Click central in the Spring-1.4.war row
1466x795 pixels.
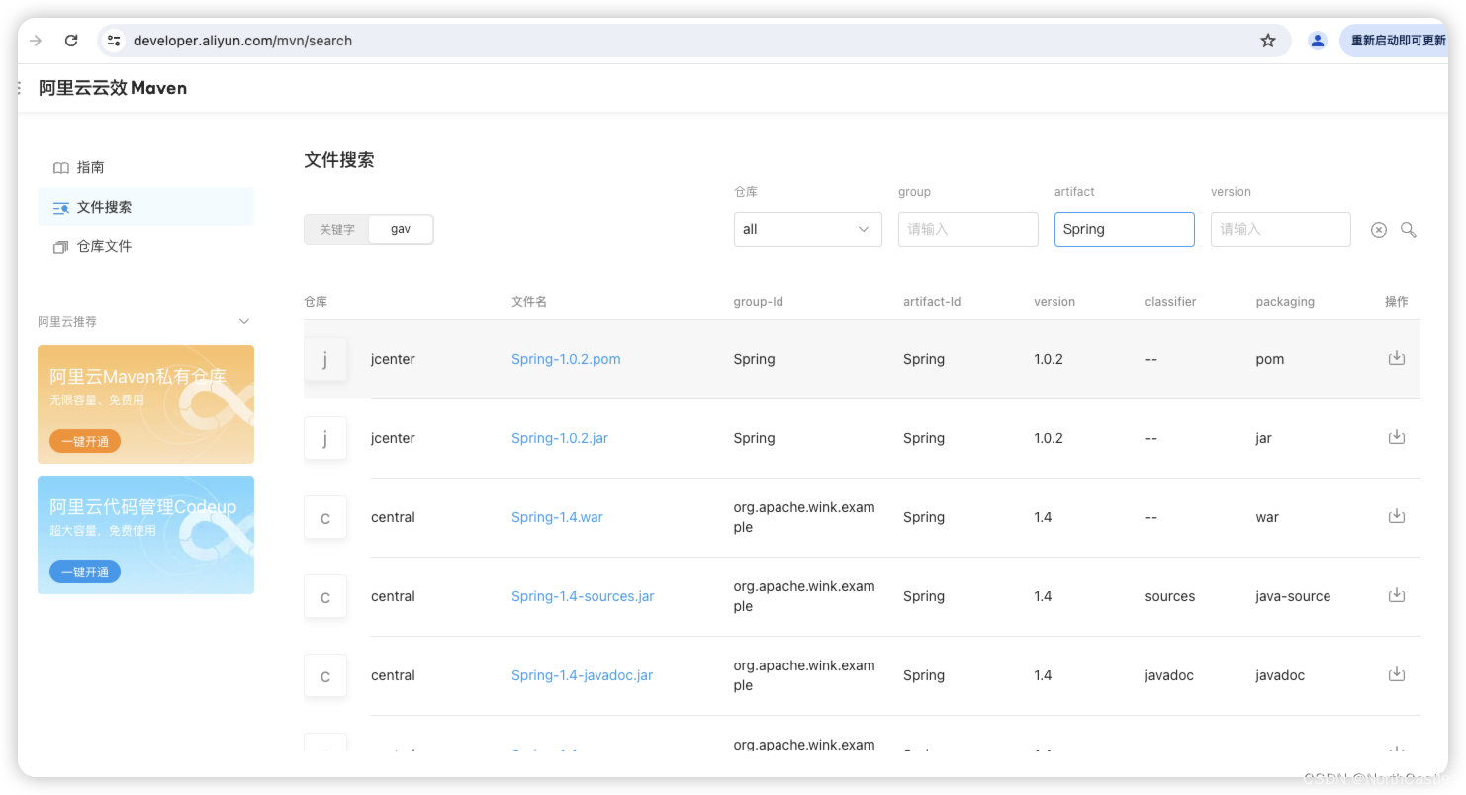(x=393, y=517)
